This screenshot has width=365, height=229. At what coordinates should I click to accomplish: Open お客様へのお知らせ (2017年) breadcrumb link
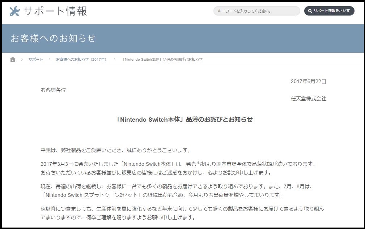[x=81, y=59]
